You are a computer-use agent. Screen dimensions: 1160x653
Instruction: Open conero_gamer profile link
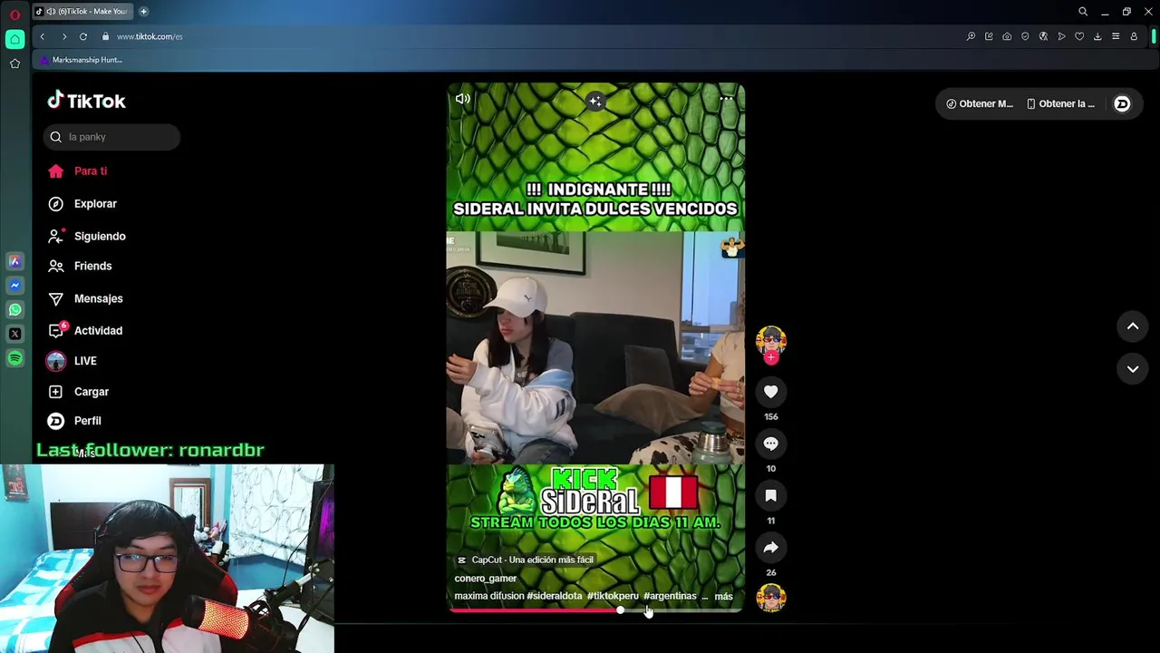tap(486, 579)
